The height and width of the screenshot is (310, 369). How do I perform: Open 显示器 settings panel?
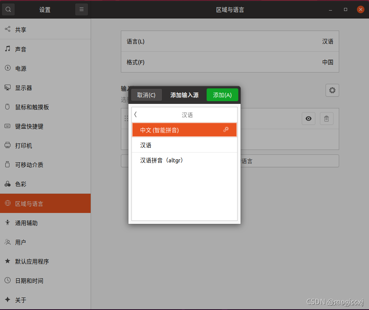45,88
